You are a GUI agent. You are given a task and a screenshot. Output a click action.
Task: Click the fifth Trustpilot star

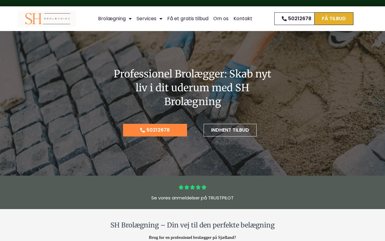(x=204, y=187)
